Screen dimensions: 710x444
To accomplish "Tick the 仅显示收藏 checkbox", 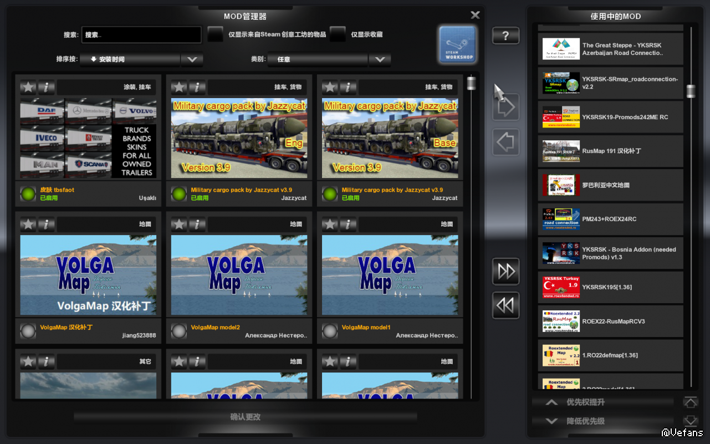I will coord(338,34).
